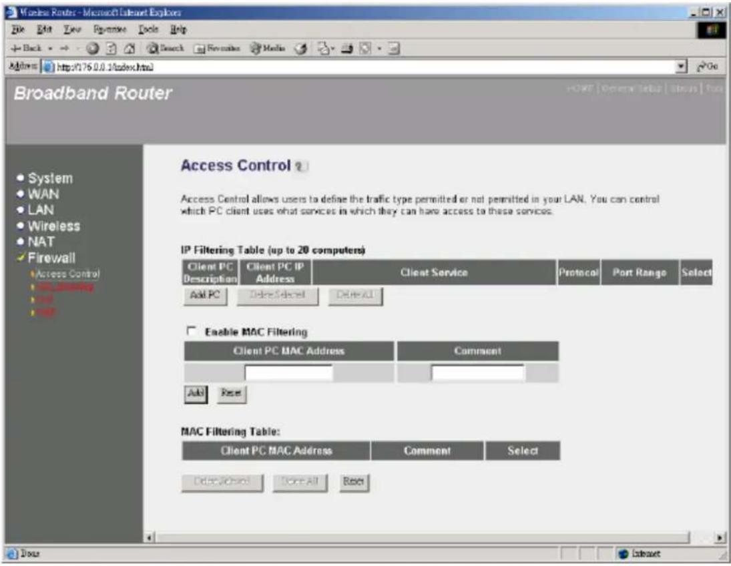The image size is (731, 566).
Task: Stop page loading with the Stop icon
Action: [x=93, y=48]
